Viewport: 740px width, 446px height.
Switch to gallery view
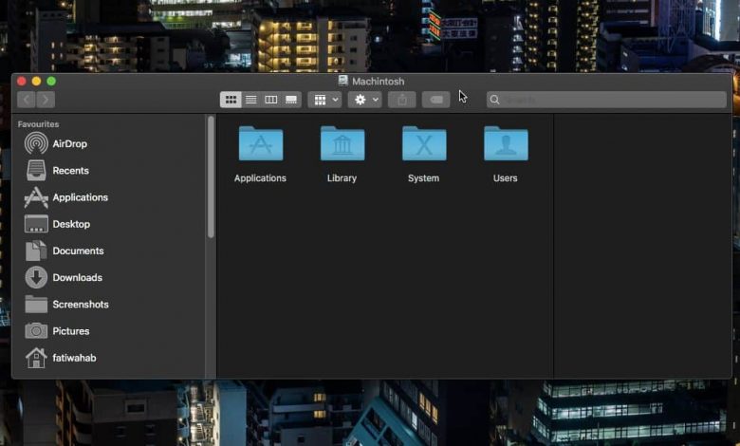291,100
